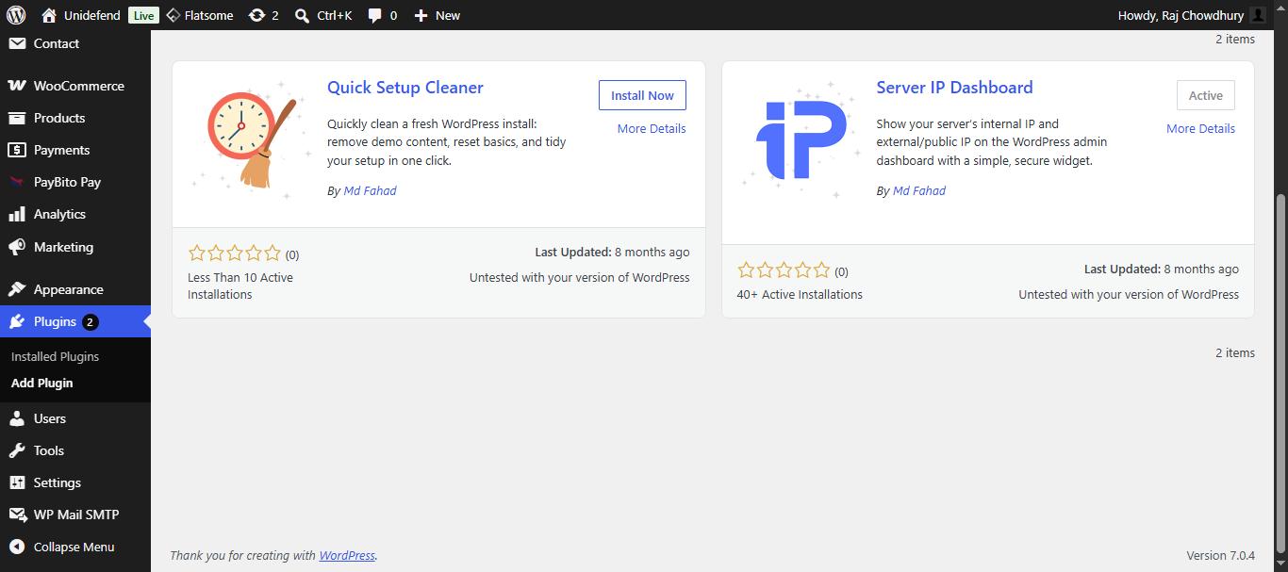This screenshot has height=572, width=1288.
Task: Click the star rating of Server IP Dashboard
Action: coord(784,270)
